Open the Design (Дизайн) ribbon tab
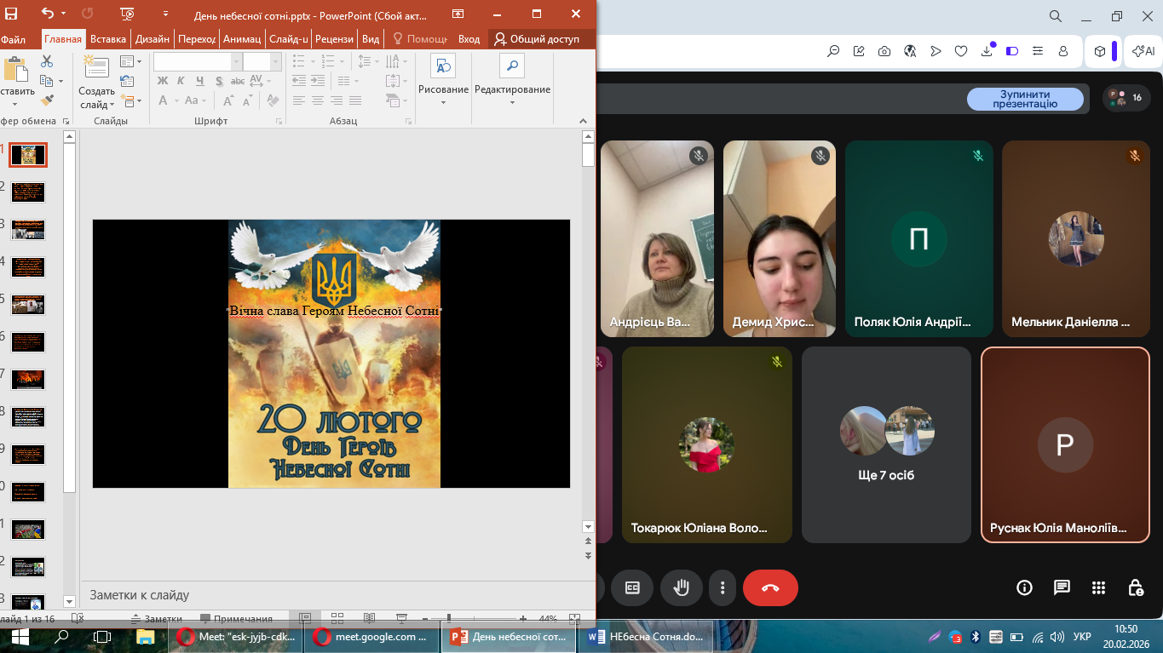The height and width of the screenshot is (653, 1163). 153,39
